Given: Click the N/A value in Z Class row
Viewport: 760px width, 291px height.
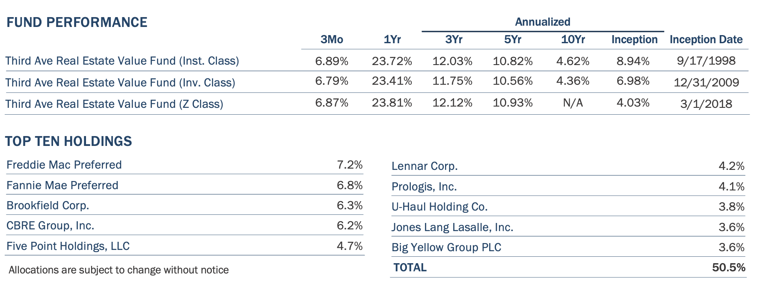Looking at the screenshot, I should tap(573, 103).
